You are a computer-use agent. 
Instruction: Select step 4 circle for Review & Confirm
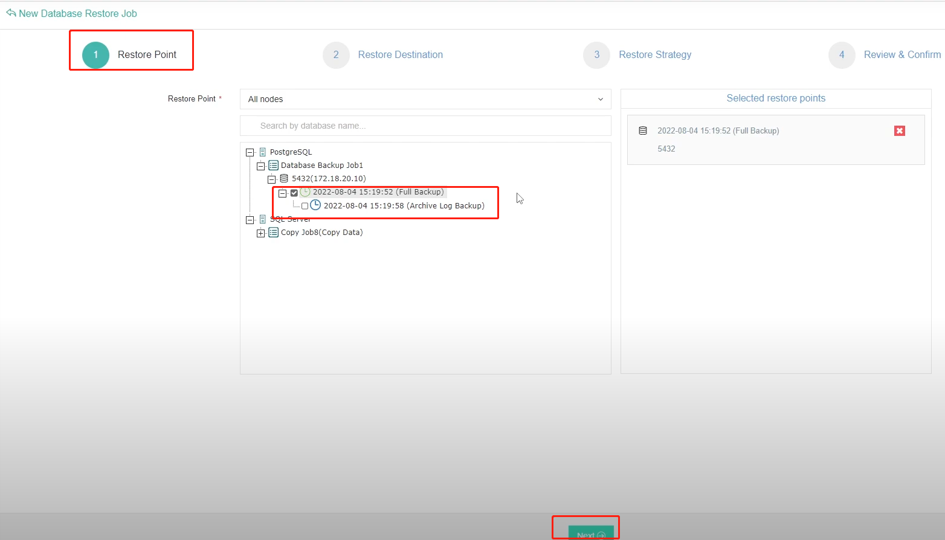842,55
